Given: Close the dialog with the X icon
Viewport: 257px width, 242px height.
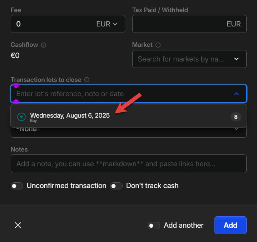Looking at the screenshot, I should click(x=18, y=225).
